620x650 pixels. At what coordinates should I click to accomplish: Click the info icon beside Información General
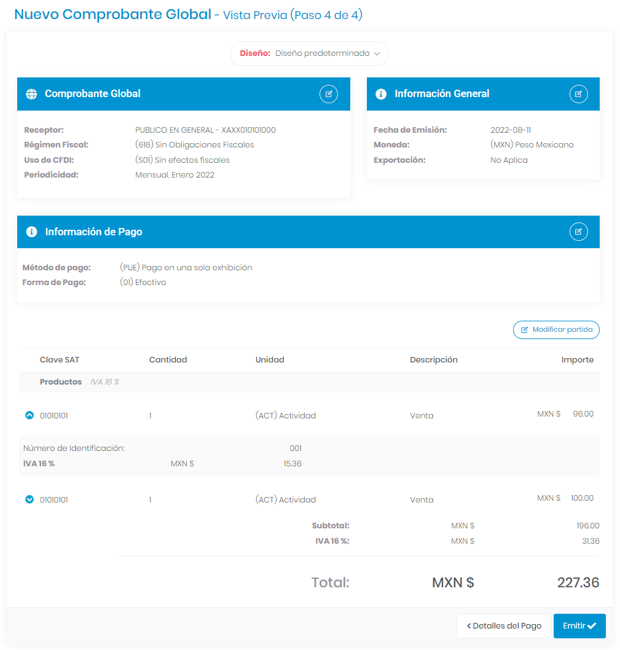(x=380, y=93)
